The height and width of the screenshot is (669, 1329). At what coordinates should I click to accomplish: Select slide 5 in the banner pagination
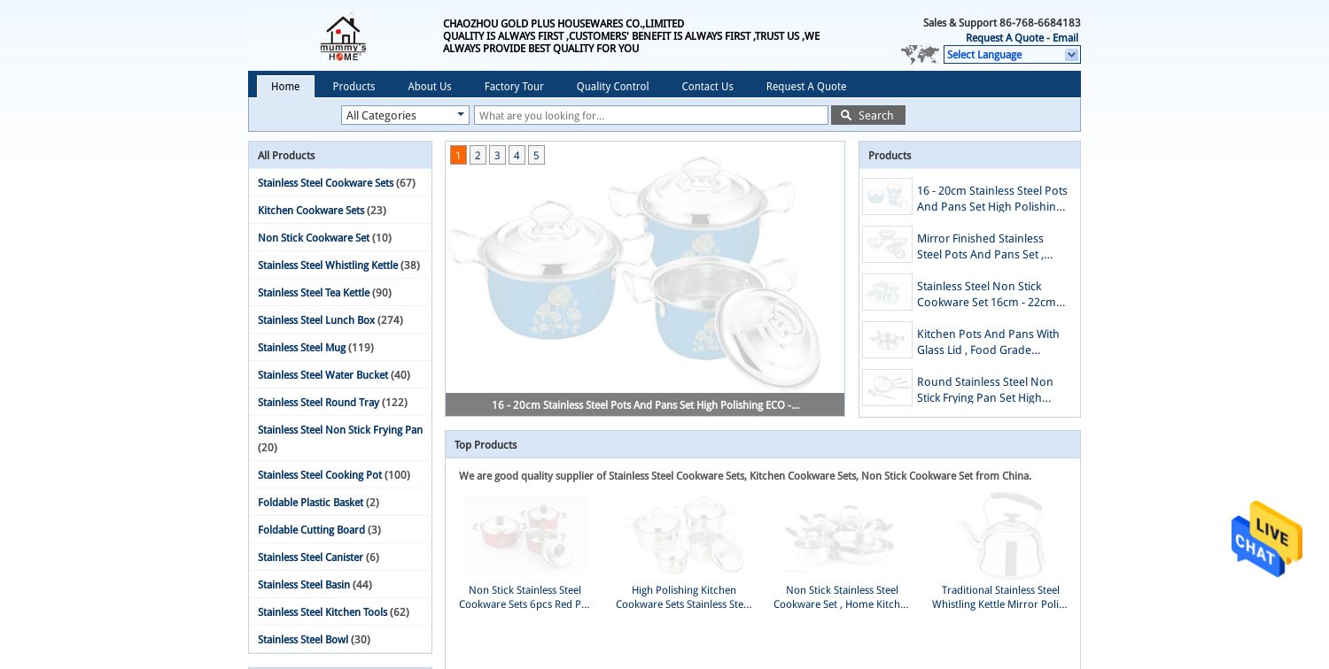tap(536, 155)
